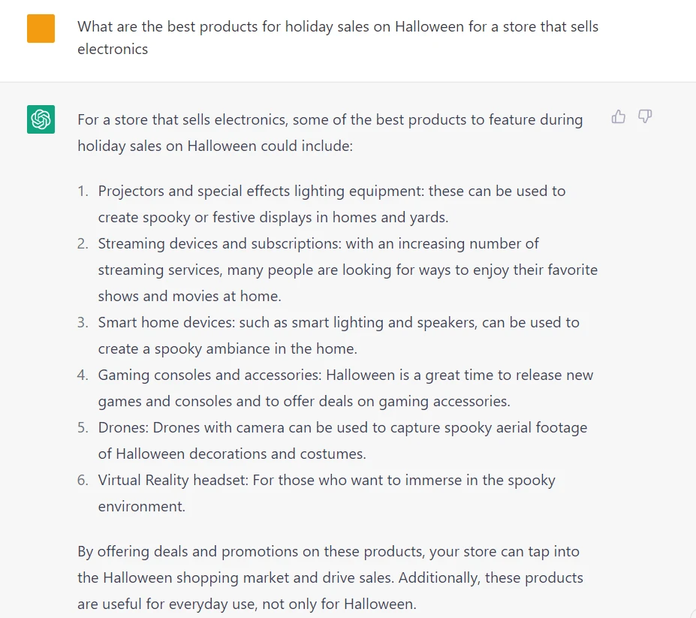Select the "Projectors and special effects" list item
The image size is (696, 618).
[331, 191]
